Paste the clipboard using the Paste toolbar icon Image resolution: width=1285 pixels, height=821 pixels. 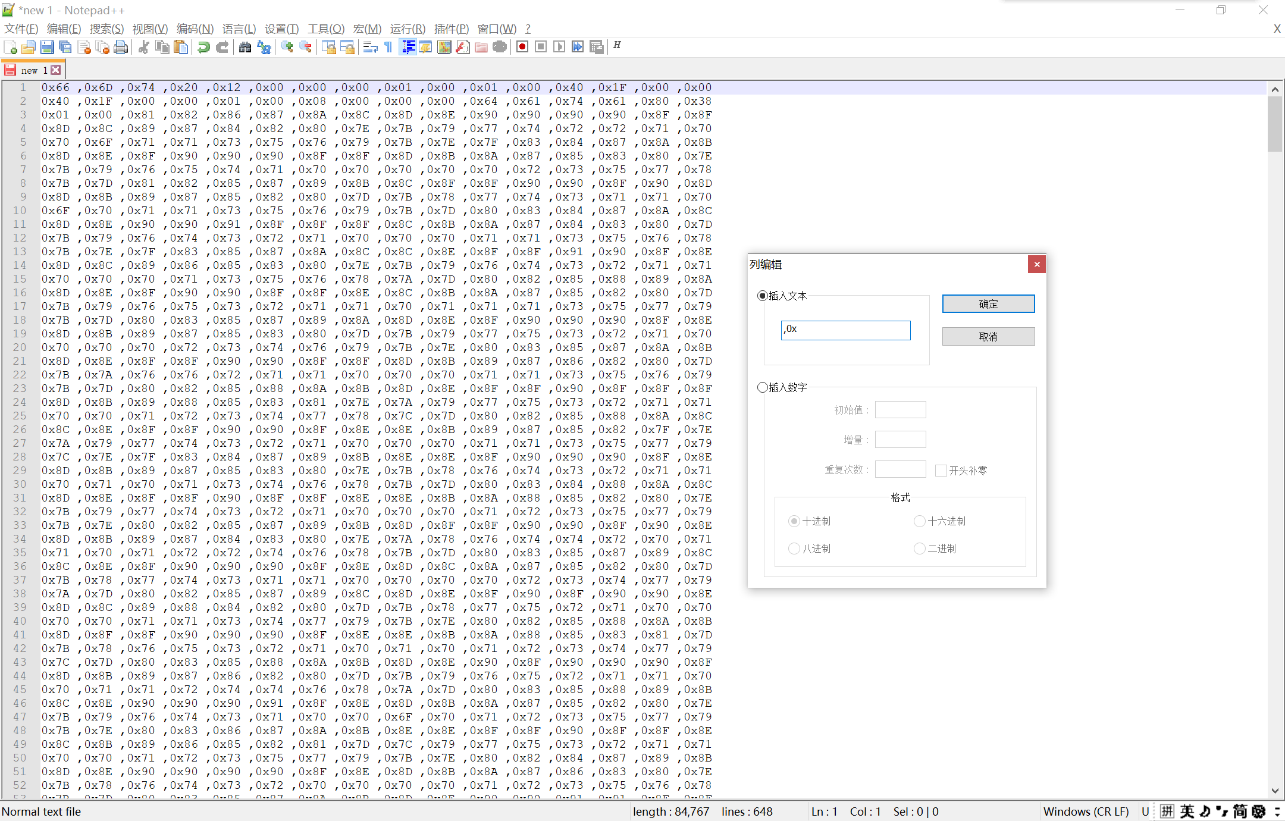click(180, 47)
